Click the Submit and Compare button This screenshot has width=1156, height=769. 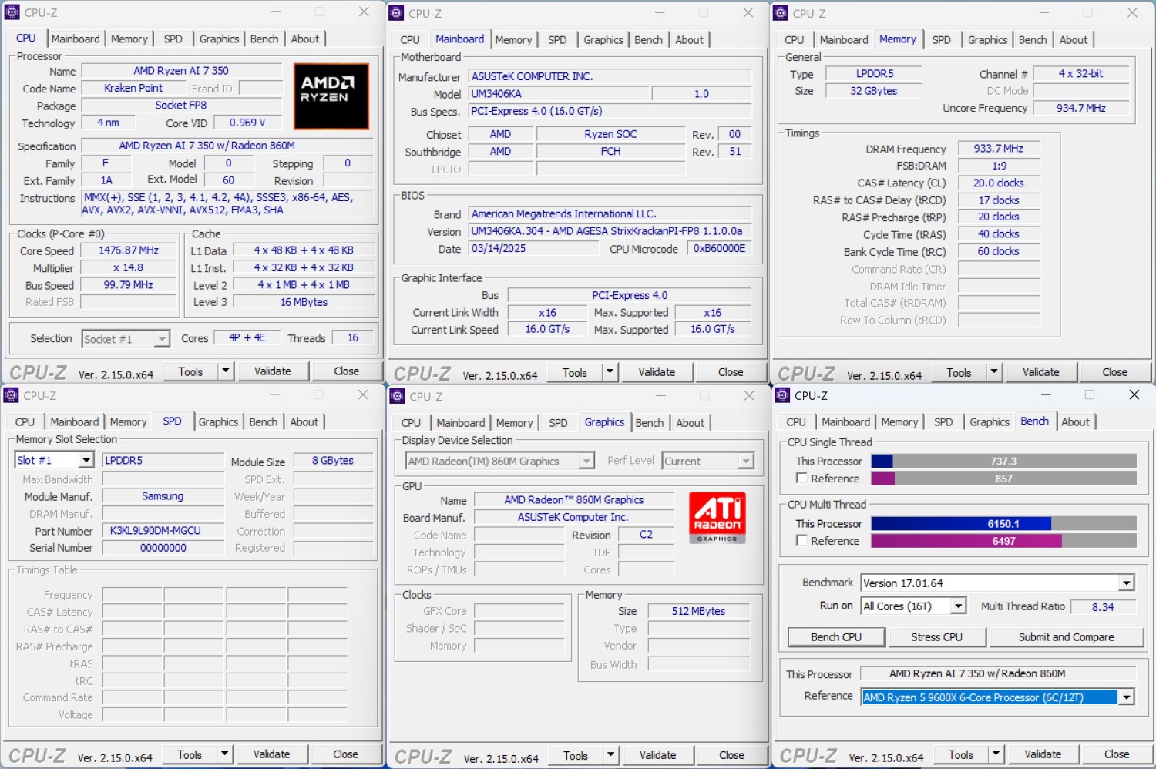[x=1066, y=637]
